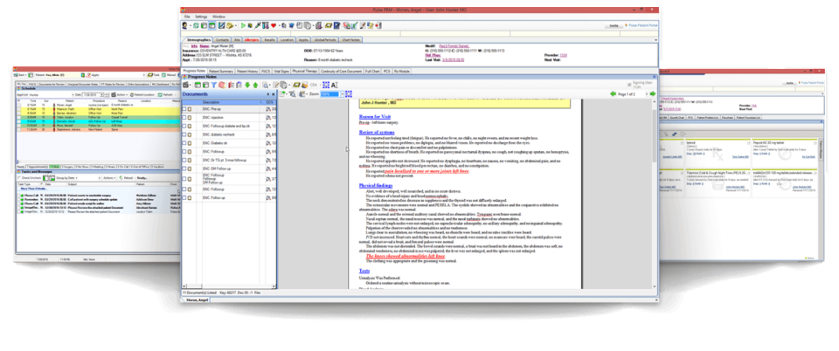The width and height of the screenshot is (839, 351).
Task: Click the green up arrow in Progress Notes toolbar
Action: click(x=255, y=85)
